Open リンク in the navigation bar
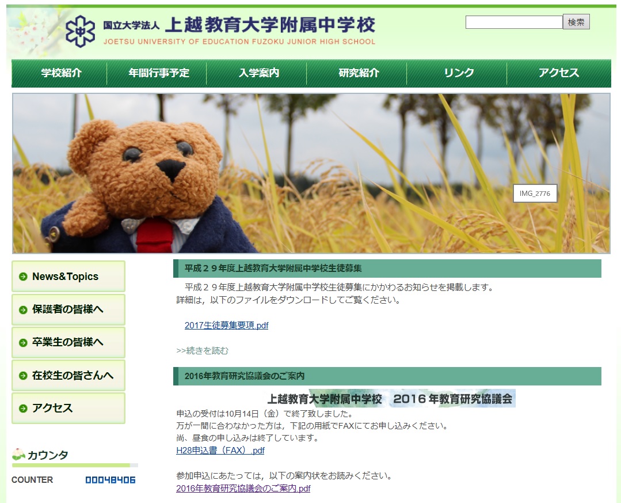This screenshot has width=621, height=503. 459,73
